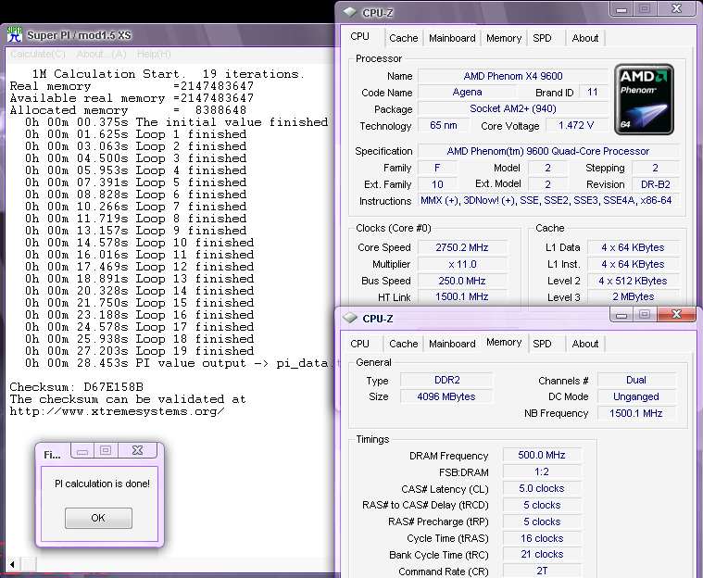
Task: Close the lower CPU-Z Memory window
Action: [x=676, y=314]
